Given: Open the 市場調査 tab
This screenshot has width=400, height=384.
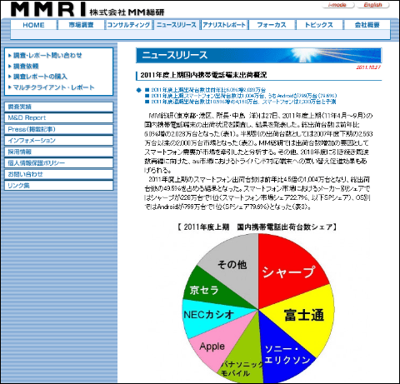Looking at the screenshot, I should [x=81, y=25].
